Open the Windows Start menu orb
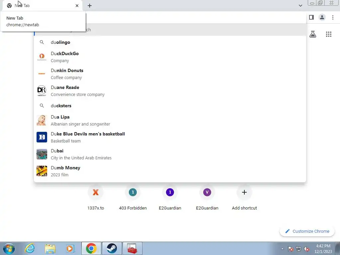Screen dimensions: 340x255 coord(9,248)
